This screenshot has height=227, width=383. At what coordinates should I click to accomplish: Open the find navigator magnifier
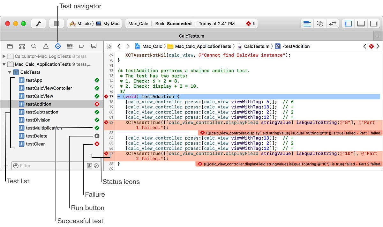click(34, 46)
